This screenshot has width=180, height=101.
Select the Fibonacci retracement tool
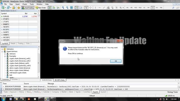coord(112,8)
